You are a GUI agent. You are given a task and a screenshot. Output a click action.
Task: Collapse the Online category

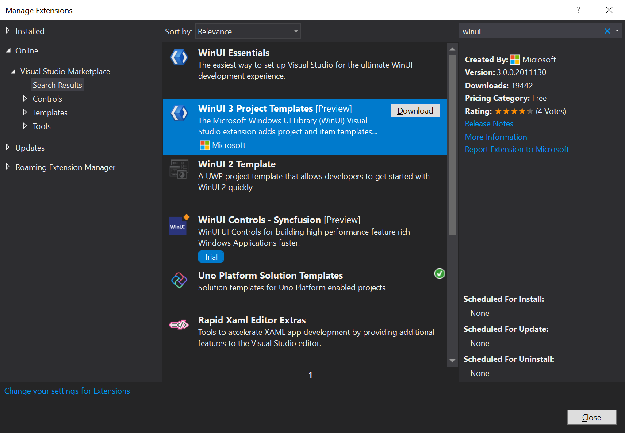tap(8, 50)
